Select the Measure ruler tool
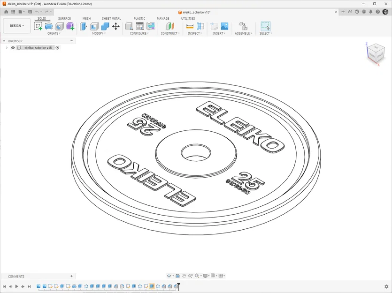The height and width of the screenshot is (293, 392). [190, 26]
